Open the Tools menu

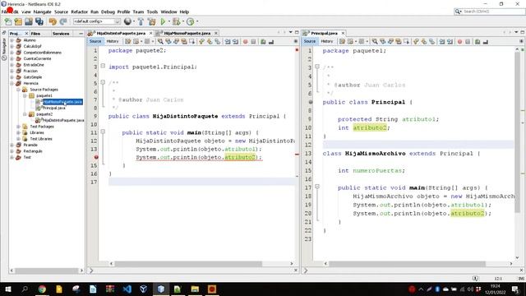[152, 12]
